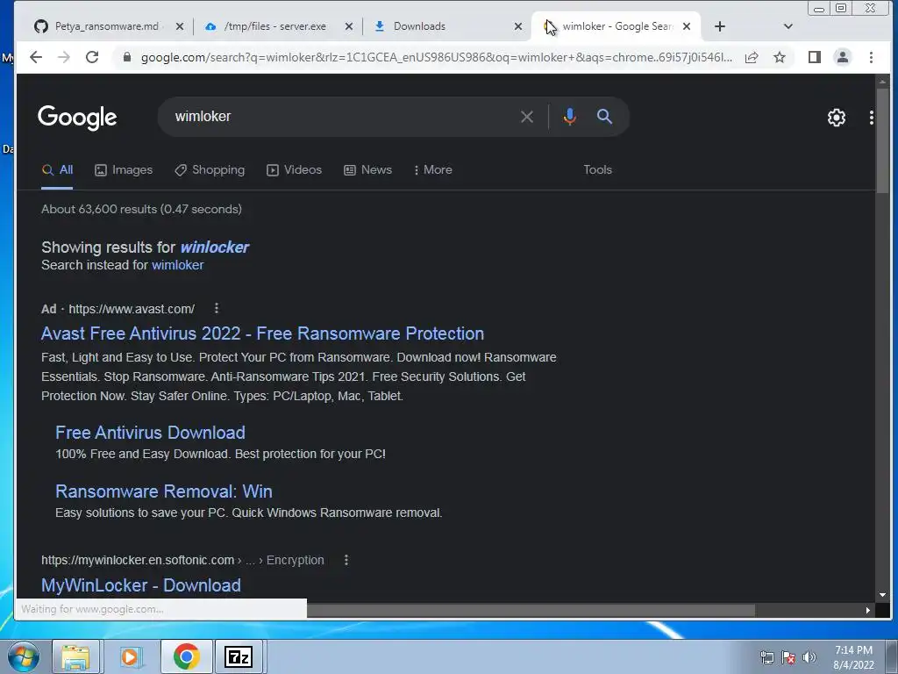Open the Windows Start menu
Image resolution: width=898 pixels, height=674 pixels.
pos(24,656)
